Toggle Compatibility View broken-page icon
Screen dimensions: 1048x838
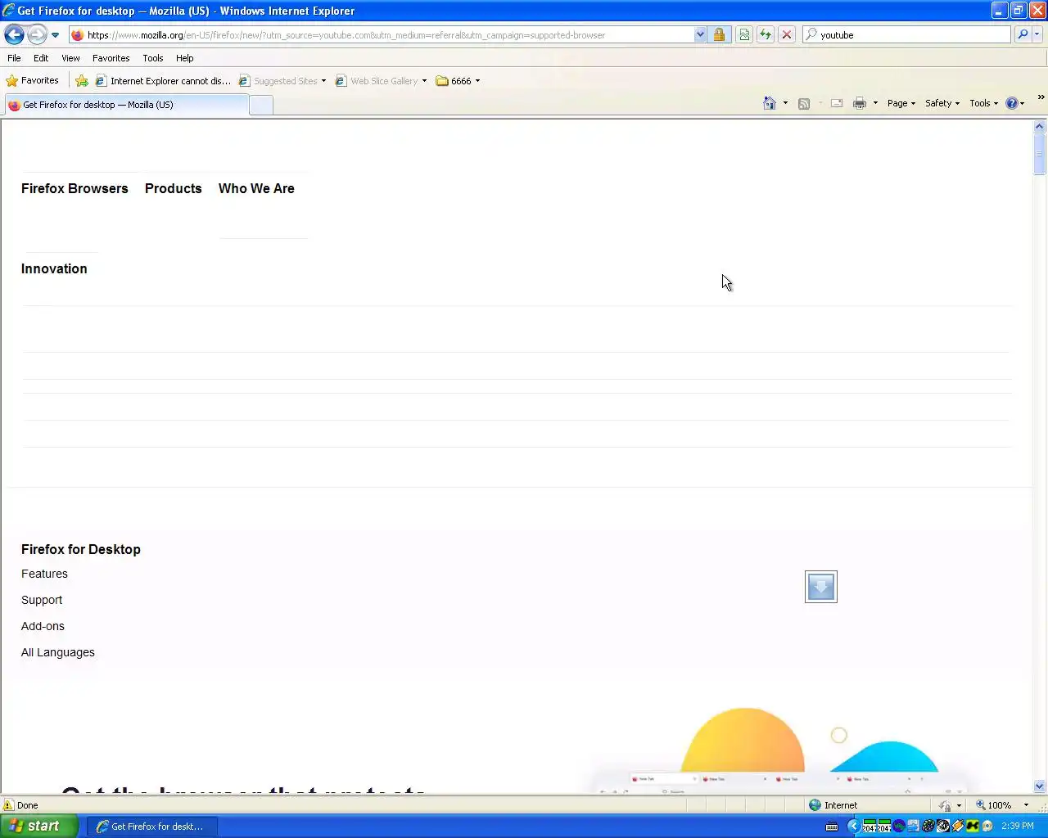coord(743,35)
